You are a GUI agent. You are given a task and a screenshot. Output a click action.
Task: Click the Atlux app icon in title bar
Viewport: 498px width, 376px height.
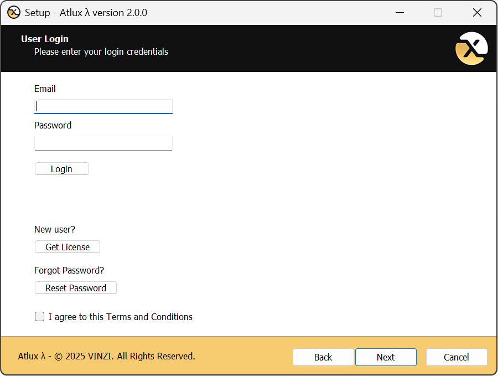point(13,12)
